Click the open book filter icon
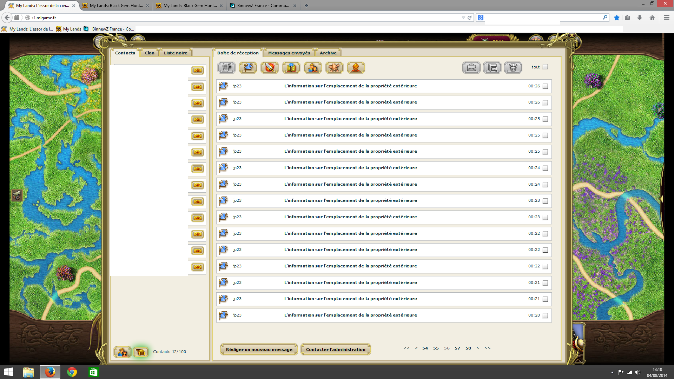674x379 pixels. pyautogui.click(x=291, y=67)
